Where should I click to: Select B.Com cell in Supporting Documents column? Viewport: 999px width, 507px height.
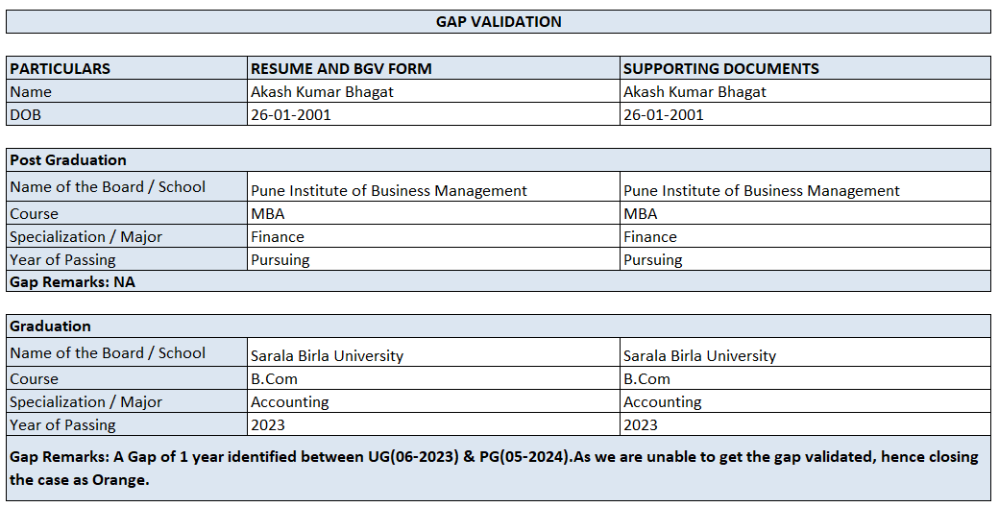point(646,379)
